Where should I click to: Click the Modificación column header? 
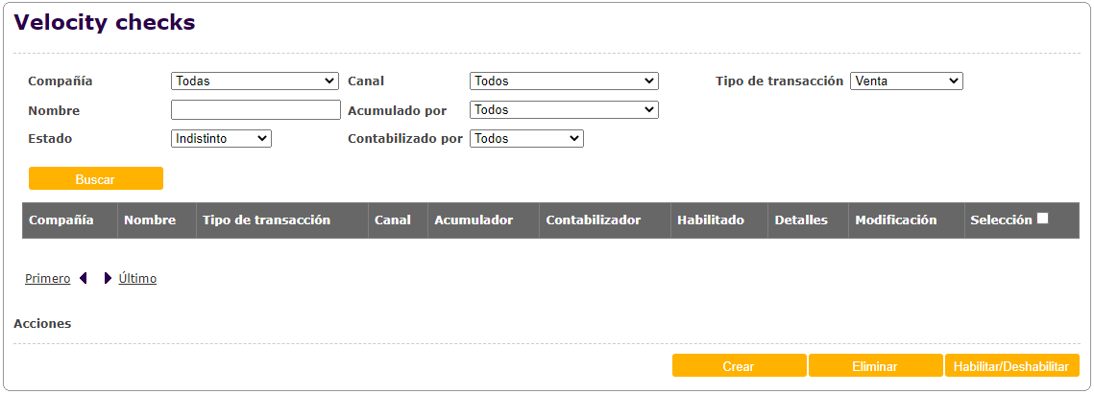click(895, 220)
